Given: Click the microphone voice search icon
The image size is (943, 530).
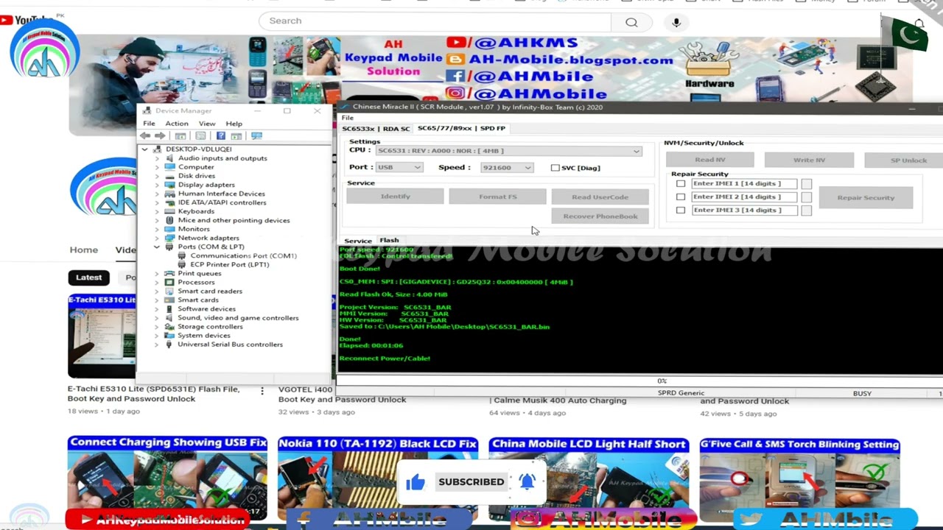Looking at the screenshot, I should coord(676,22).
